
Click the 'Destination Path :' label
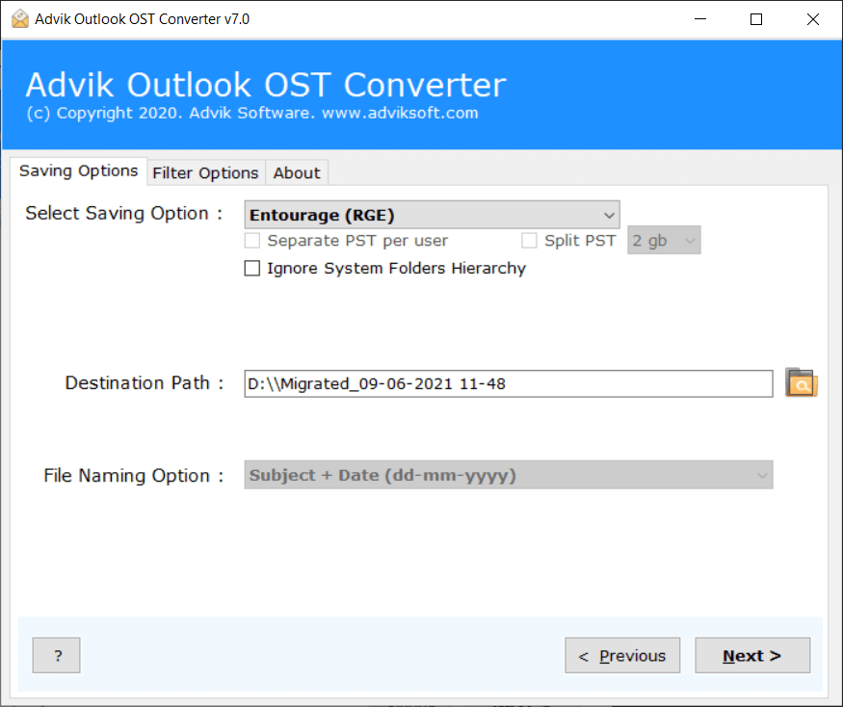coord(145,383)
